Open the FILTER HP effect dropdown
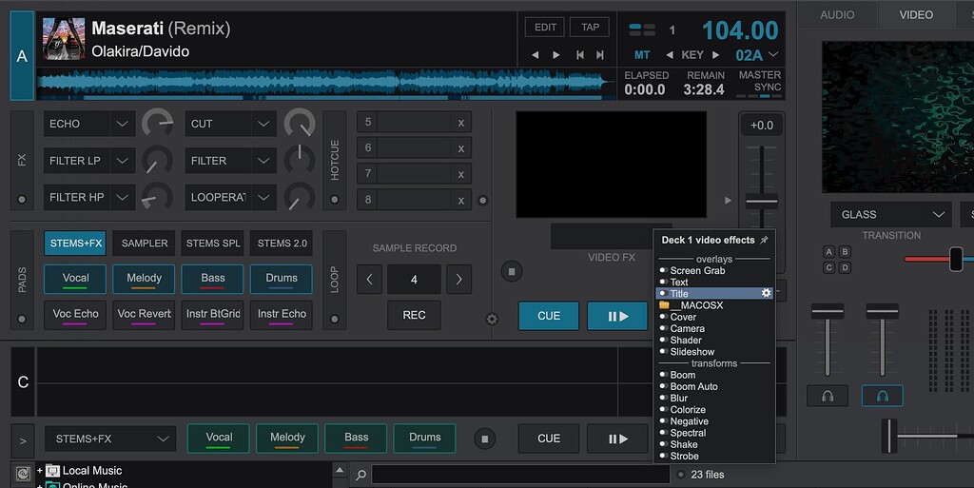974x488 pixels. click(x=88, y=197)
